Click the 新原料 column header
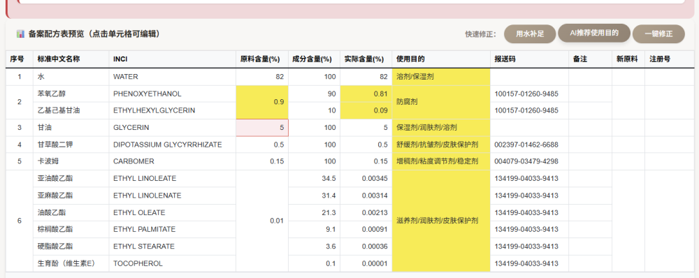 (x=628, y=59)
